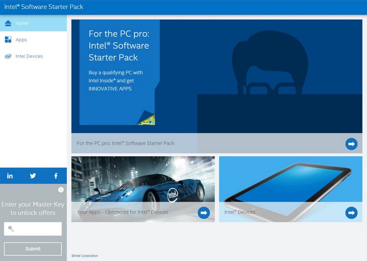Open the tablet Intel Devices thumbnail
The width and height of the screenshot is (367, 261).
(291, 180)
